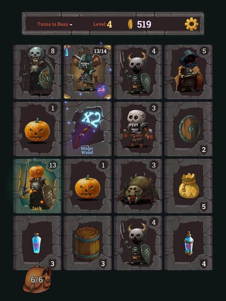Attack the big-skull warrior with 3 health
Screen dimensions: 226x301
pos(138,129)
